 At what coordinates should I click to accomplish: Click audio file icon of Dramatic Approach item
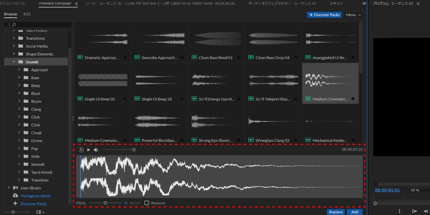point(80,57)
